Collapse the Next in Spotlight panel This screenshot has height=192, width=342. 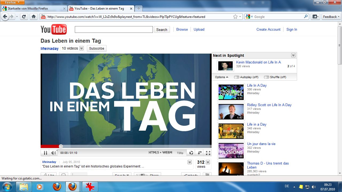pyautogui.click(x=293, y=55)
